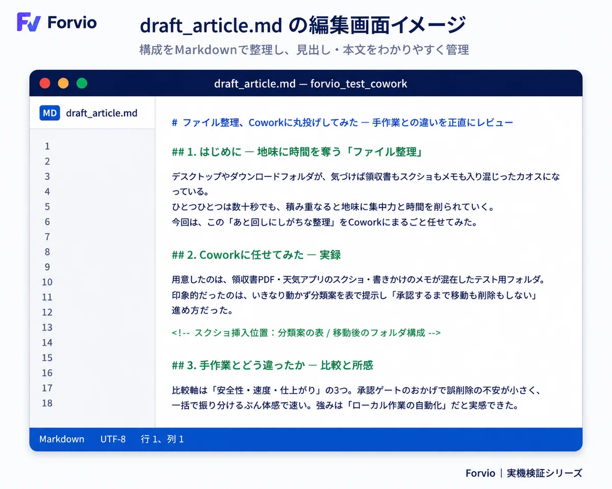Click the yellow minimize window button
Viewport: 612px width, 489px height.
63,83
